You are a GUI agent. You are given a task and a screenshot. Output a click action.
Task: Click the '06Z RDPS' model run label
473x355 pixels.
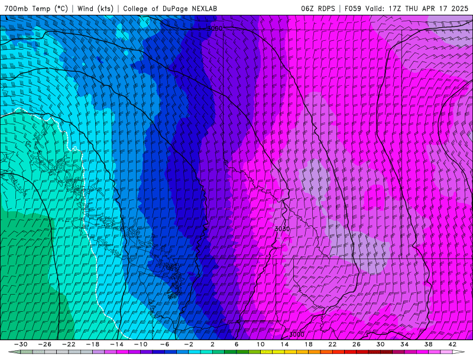[x=318, y=8]
